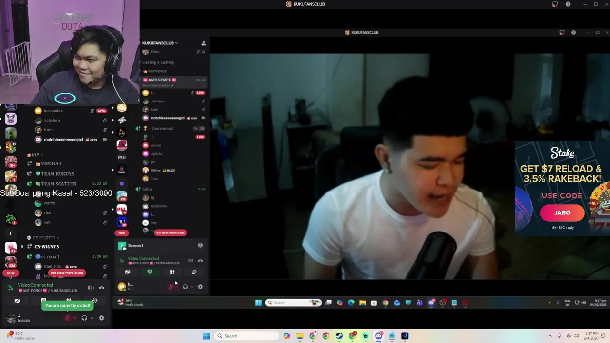Open Steam from outer taskbar
This screenshot has height=343, width=610.
[339, 336]
